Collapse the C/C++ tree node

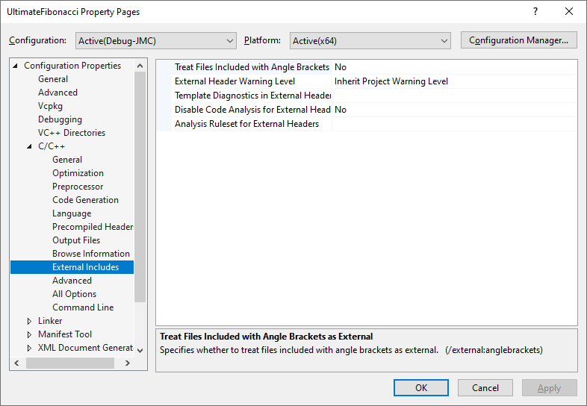pos(30,146)
